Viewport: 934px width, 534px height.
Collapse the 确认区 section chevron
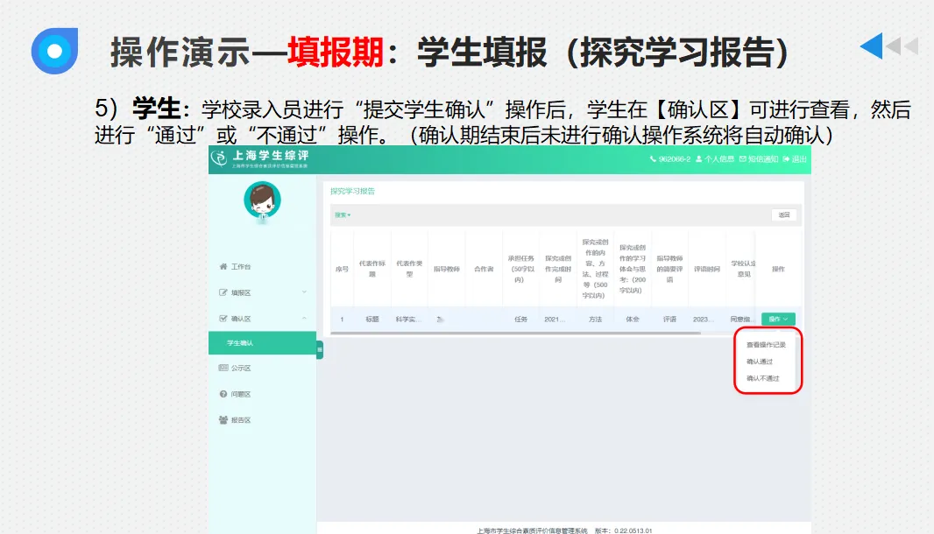pos(304,318)
